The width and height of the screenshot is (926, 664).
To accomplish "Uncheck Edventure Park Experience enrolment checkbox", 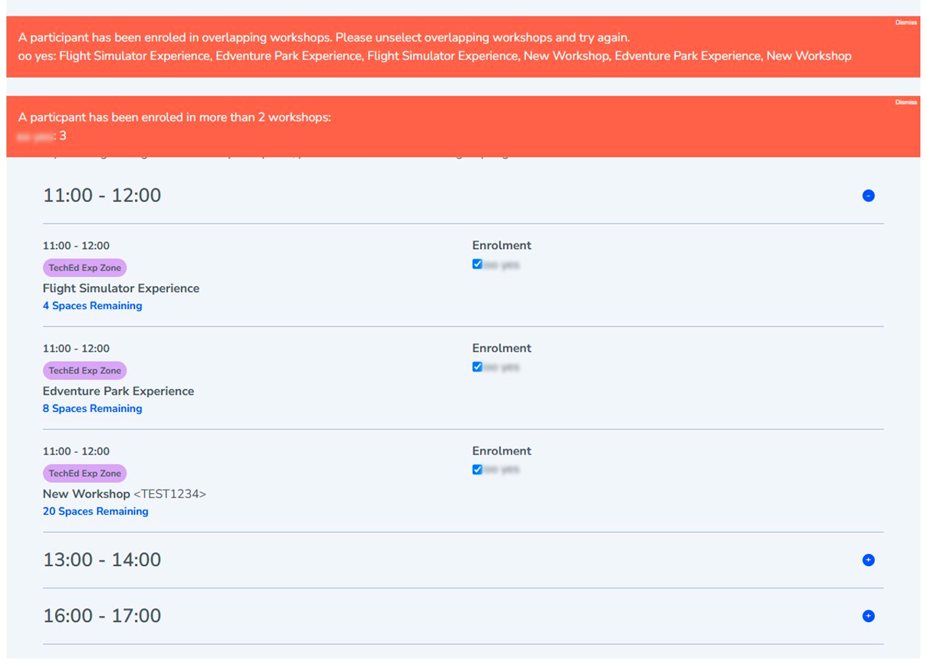I will click(477, 367).
